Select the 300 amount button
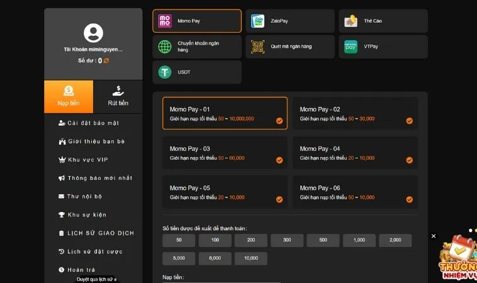 point(287,240)
